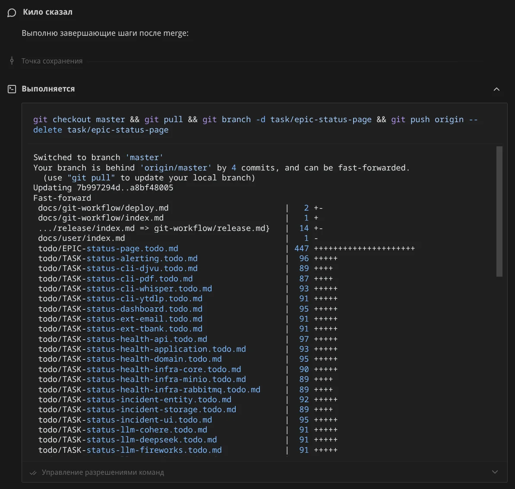Click the checkpoint marker icon near Точка сохранения
515x489 pixels.
12,61
